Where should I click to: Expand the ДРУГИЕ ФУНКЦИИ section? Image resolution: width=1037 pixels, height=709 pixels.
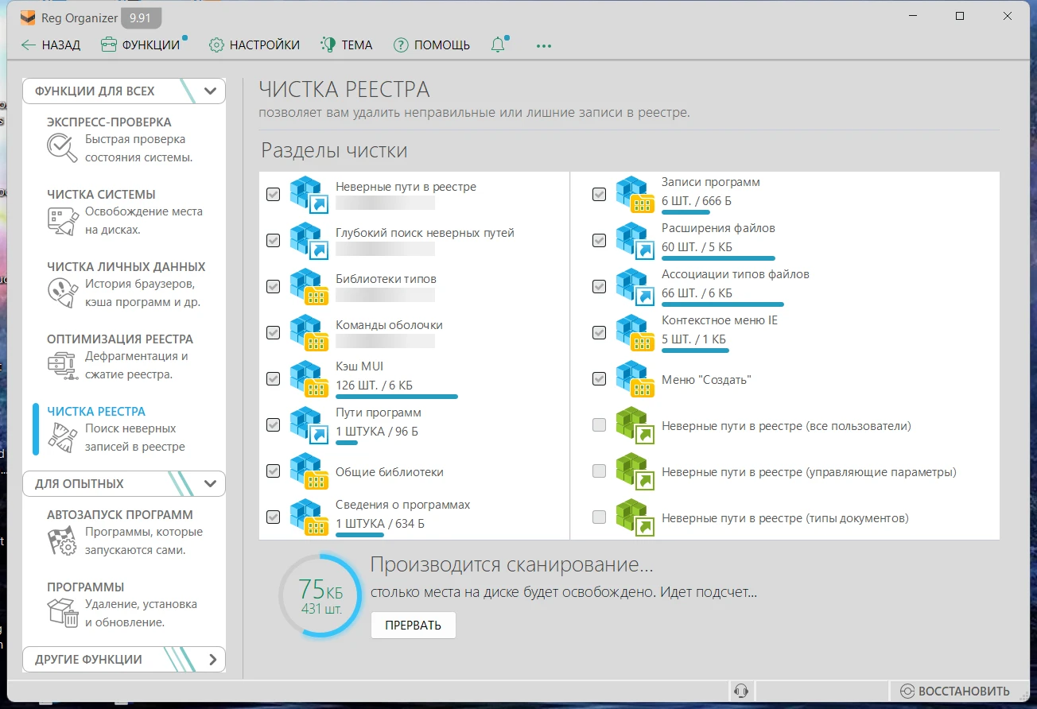212,659
